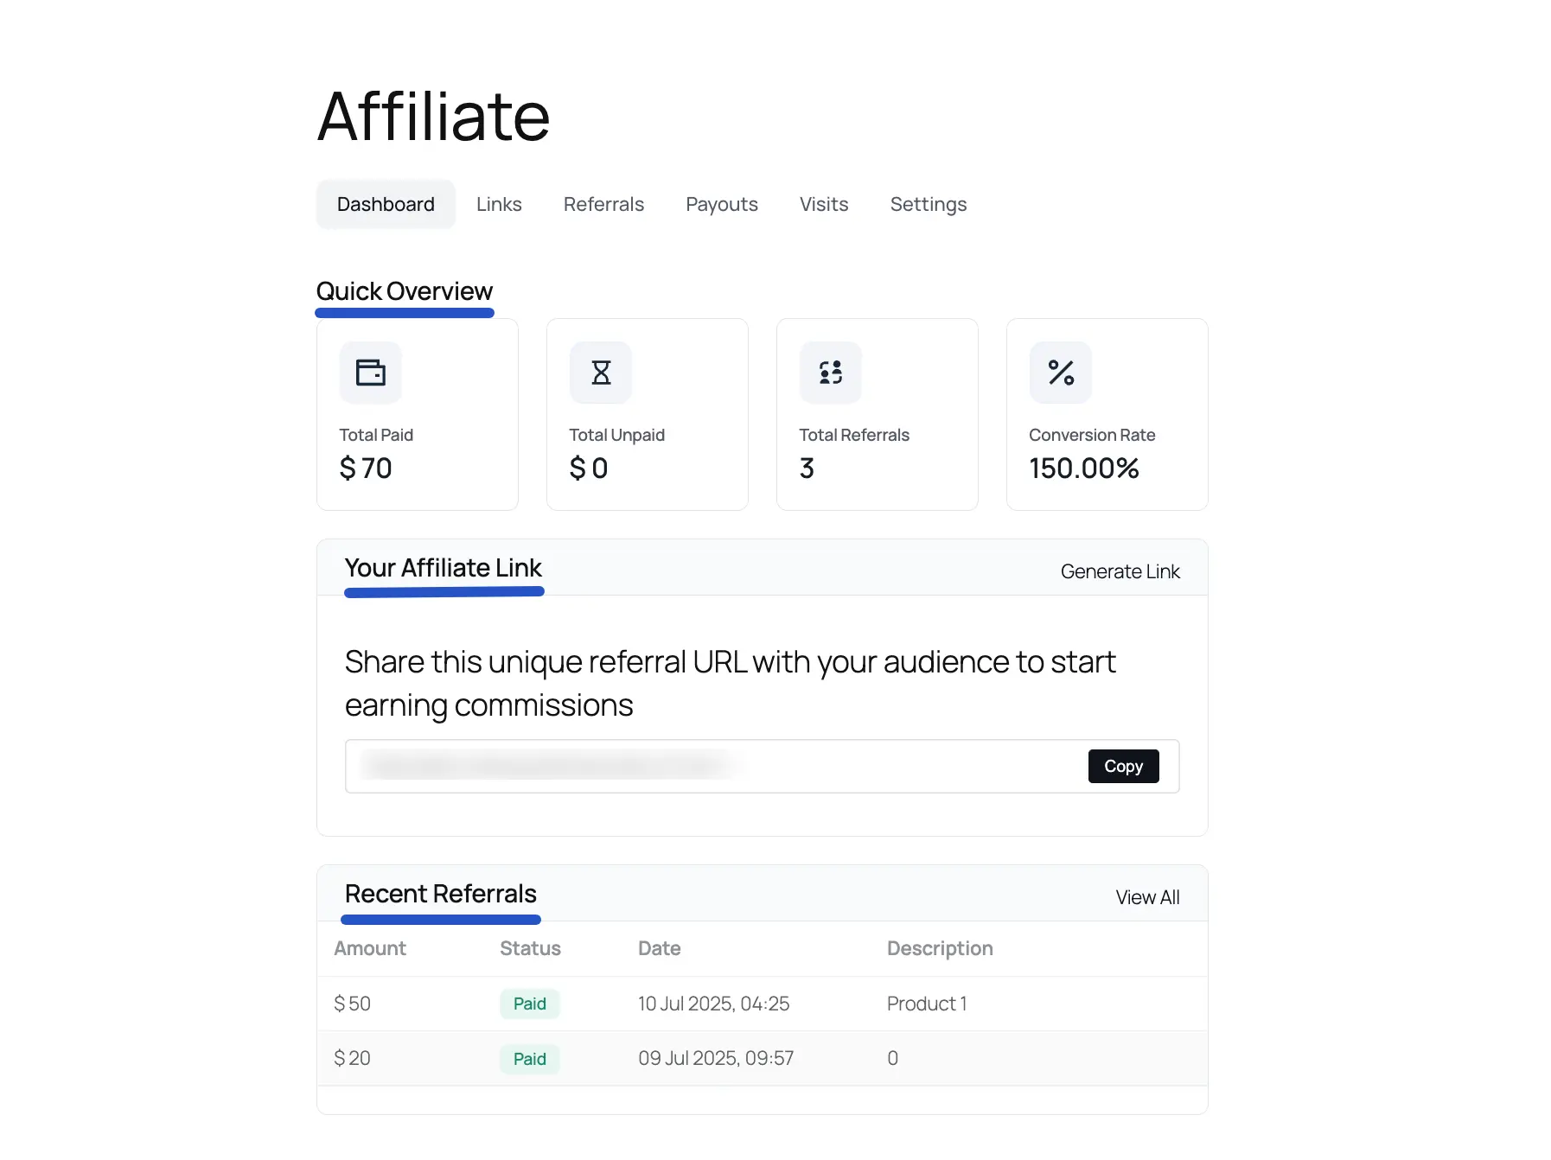Switch to the Visits tab

coord(823,204)
